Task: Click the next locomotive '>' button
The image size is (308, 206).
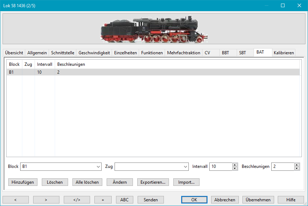Action: tap(46, 200)
